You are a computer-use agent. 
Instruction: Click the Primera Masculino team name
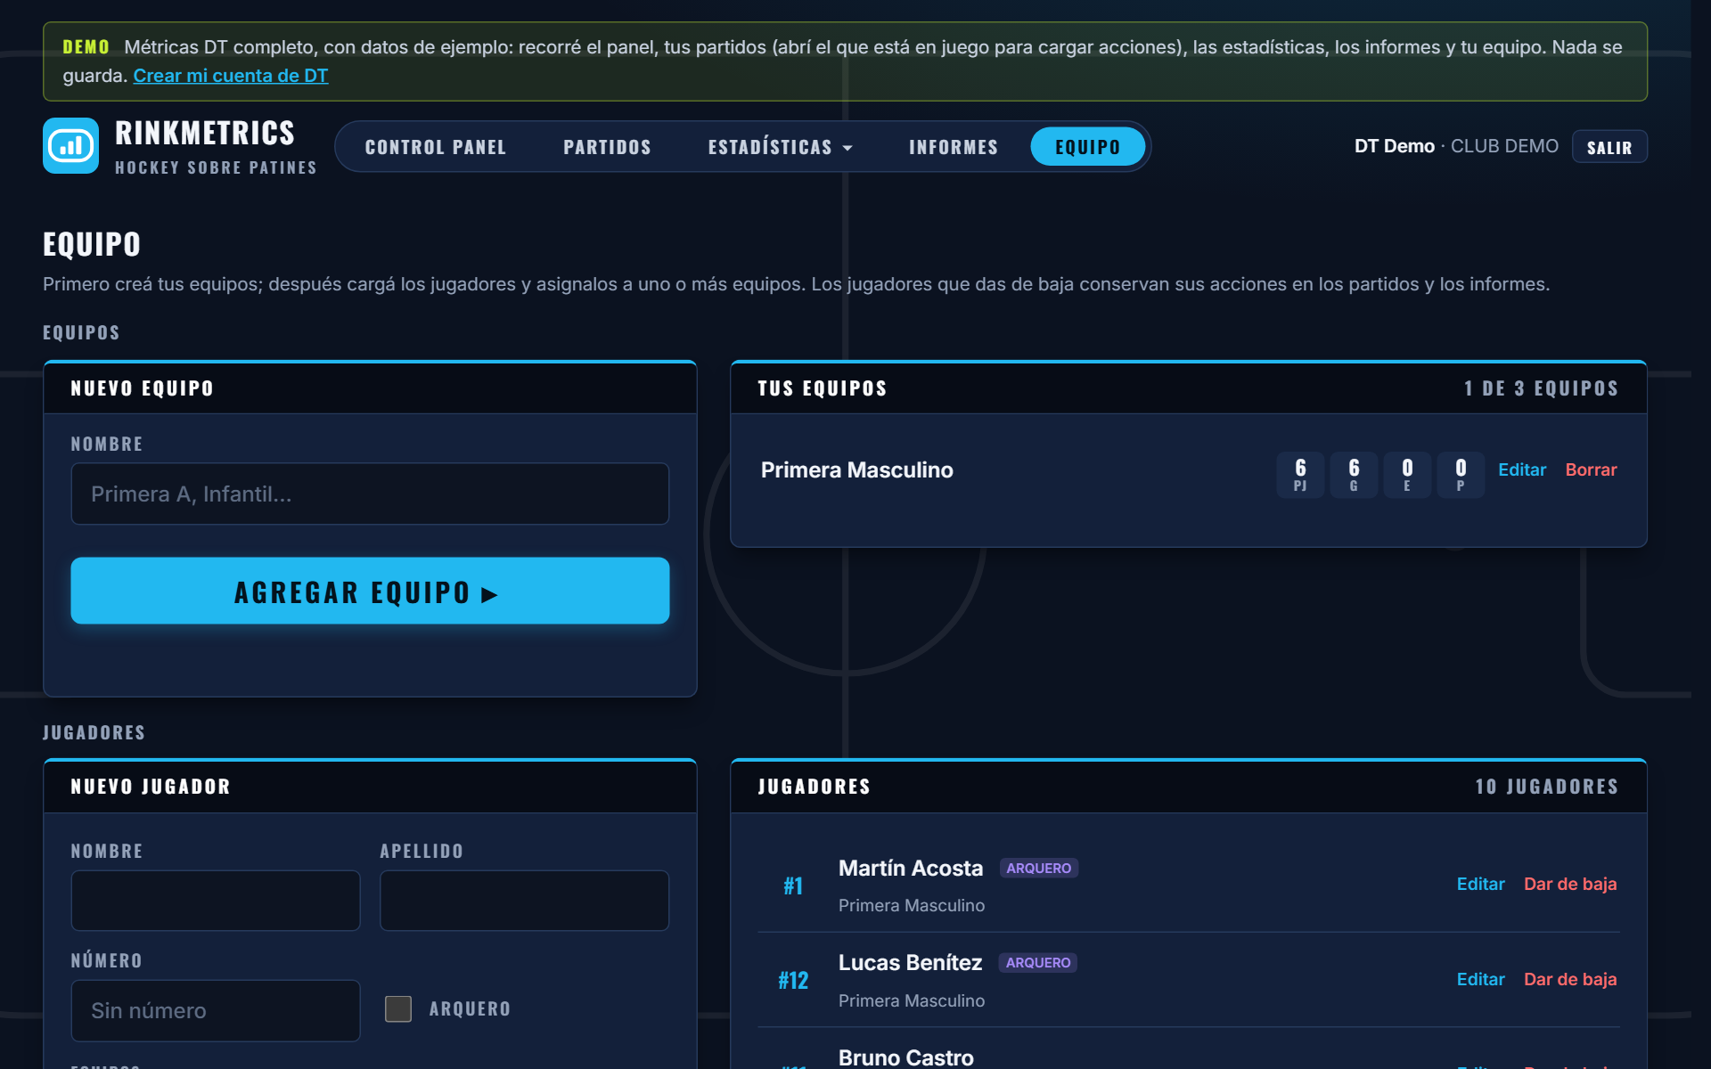856,469
